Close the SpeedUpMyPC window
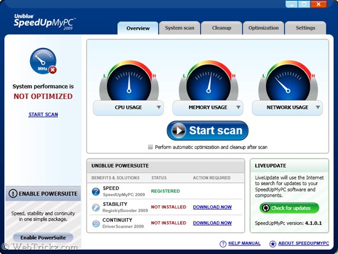Image resolution: width=338 pixels, height=254 pixels. 318,4
